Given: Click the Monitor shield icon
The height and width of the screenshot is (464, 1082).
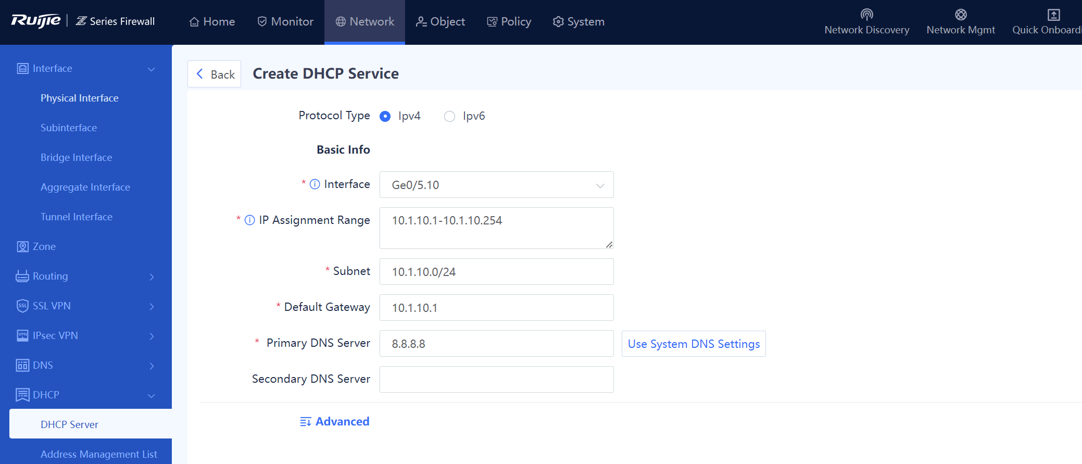Looking at the screenshot, I should click(x=262, y=21).
